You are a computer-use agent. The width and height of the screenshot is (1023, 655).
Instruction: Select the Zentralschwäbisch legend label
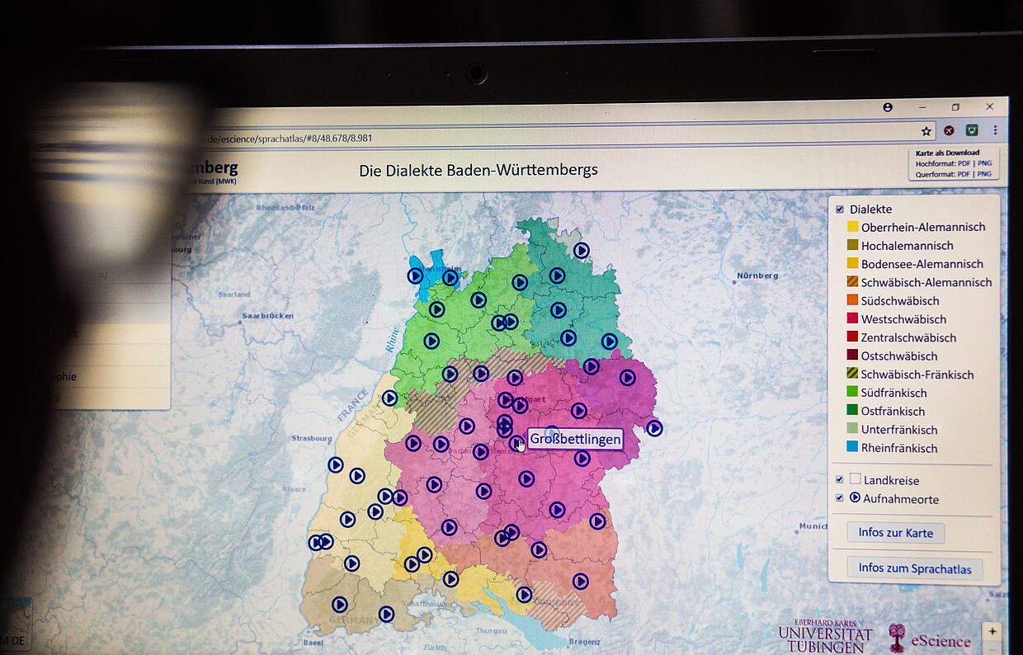908,337
